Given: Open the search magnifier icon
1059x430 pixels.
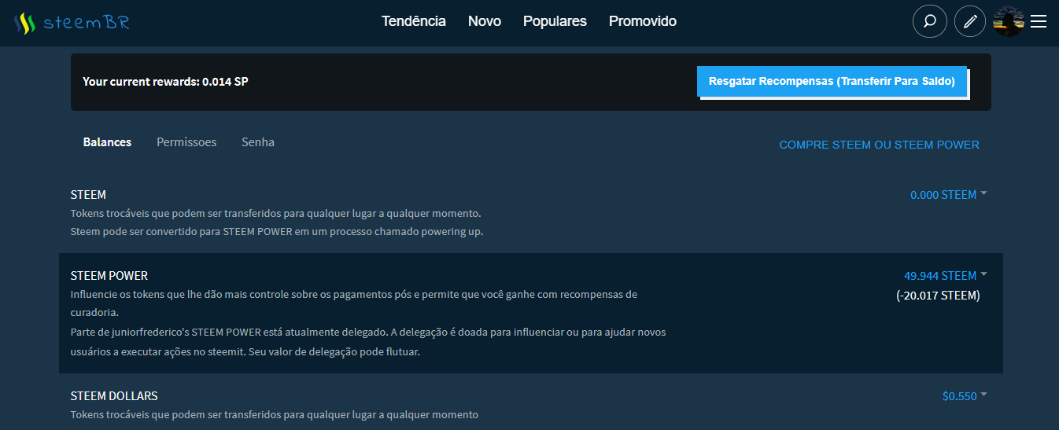Looking at the screenshot, I should (929, 21).
